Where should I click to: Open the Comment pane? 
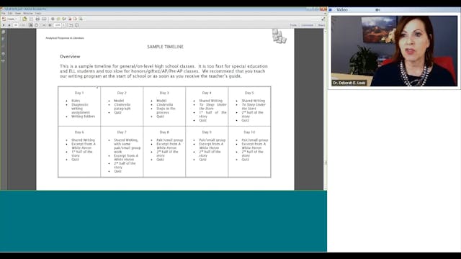[308, 25]
